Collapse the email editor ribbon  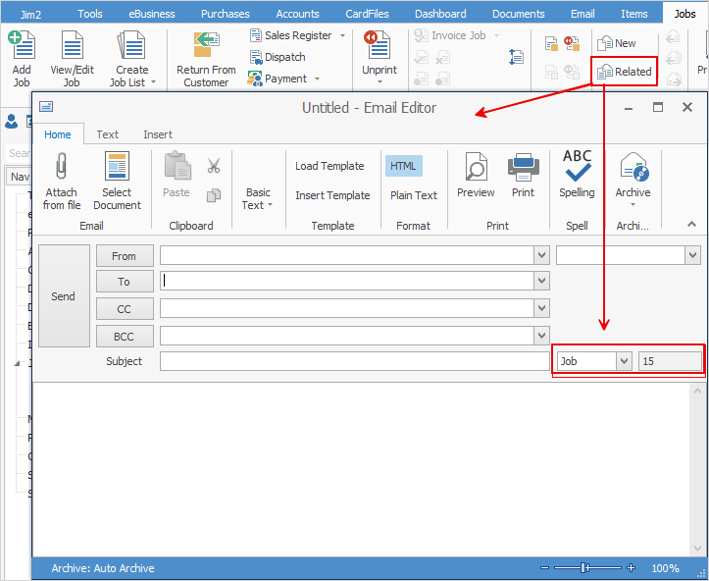point(691,224)
